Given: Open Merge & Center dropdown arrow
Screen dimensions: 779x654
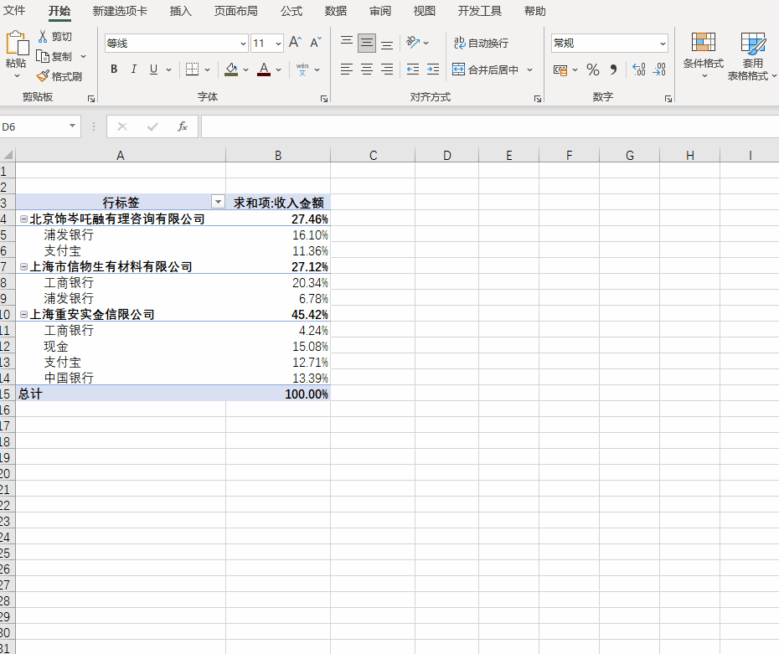Looking at the screenshot, I should [529, 70].
